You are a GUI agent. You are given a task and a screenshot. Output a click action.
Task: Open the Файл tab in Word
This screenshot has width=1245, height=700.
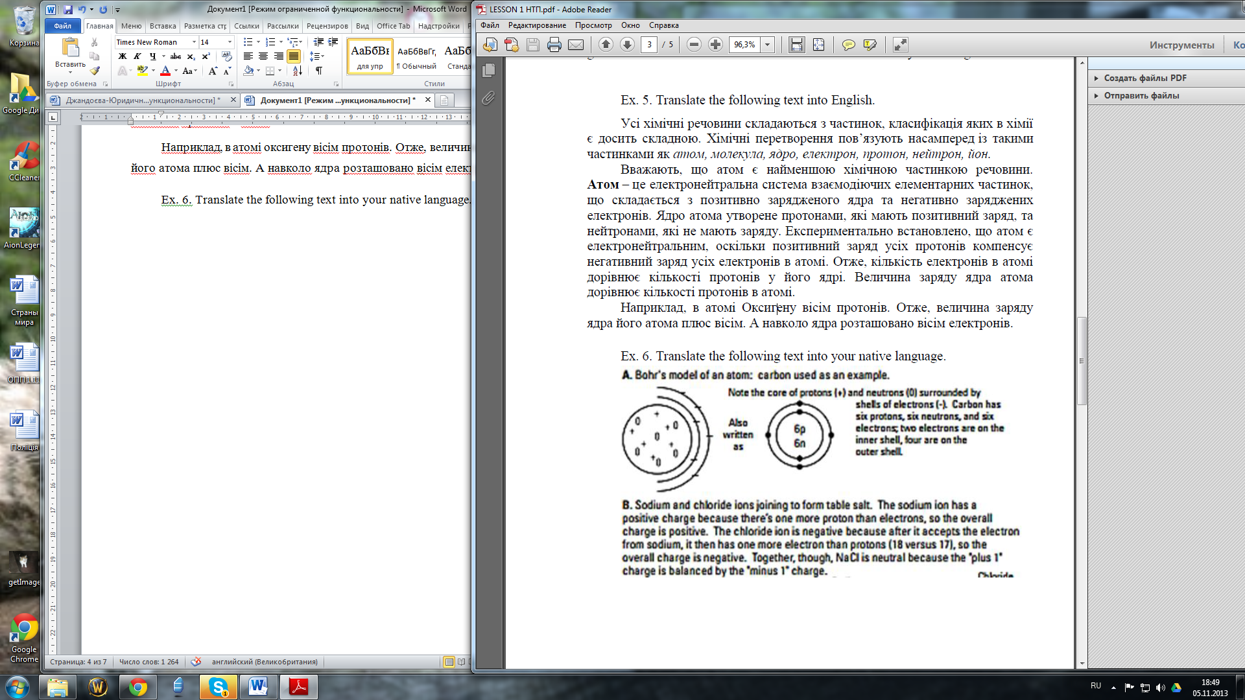pyautogui.click(x=63, y=26)
